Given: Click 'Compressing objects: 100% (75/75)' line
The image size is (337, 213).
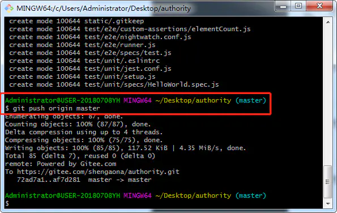Looking at the screenshot, I should click(84, 140).
